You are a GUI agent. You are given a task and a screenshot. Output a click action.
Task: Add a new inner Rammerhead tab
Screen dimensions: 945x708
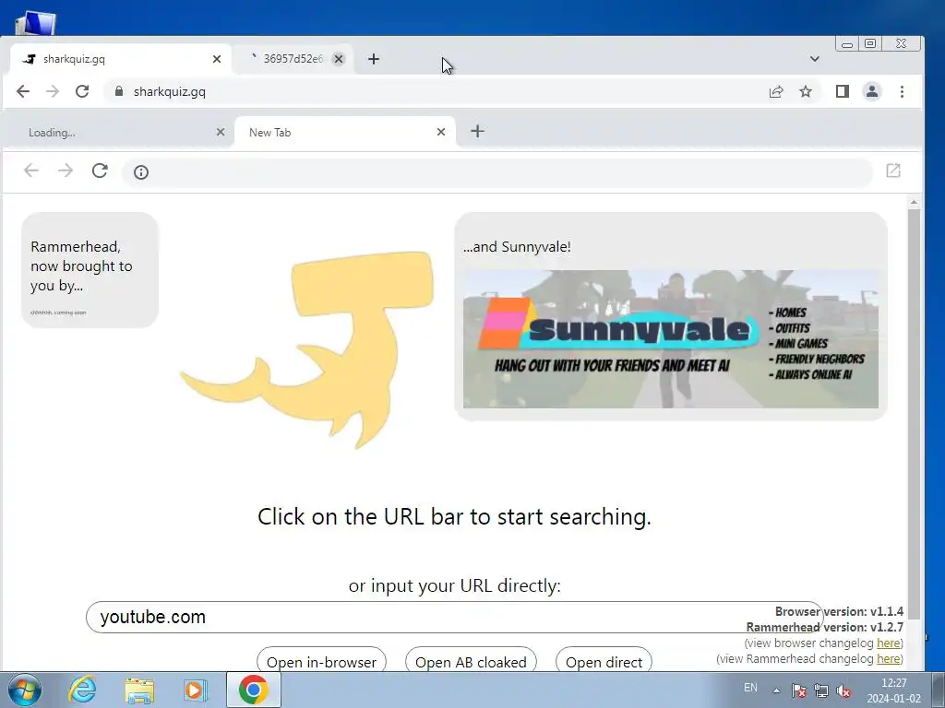477,131
